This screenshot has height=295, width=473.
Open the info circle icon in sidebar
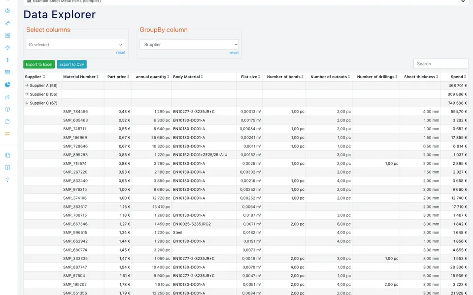coord(7,109)
